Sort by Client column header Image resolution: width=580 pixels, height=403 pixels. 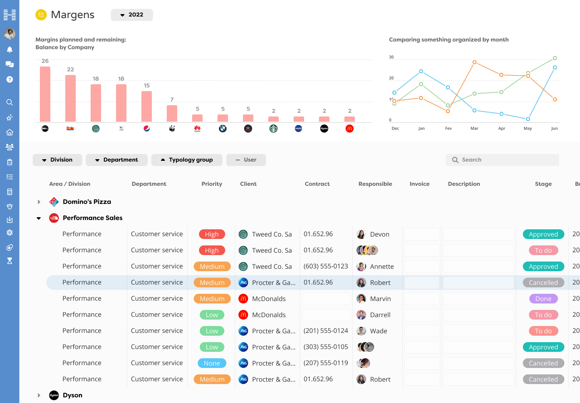pyautogui.click(x=248, y=184)
